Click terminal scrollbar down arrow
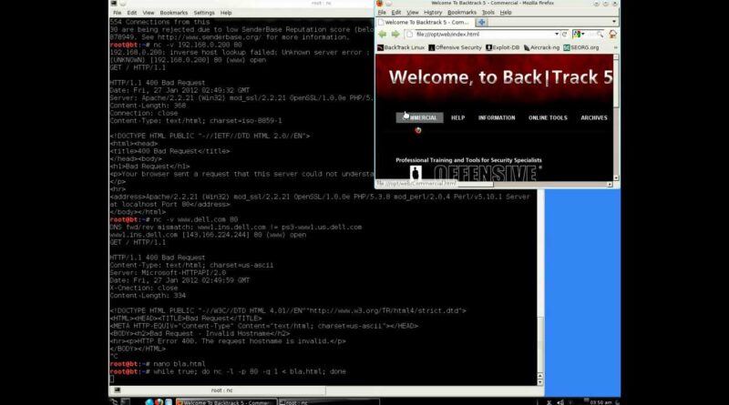This screenshot has width=729, height=405. [539, 382]
